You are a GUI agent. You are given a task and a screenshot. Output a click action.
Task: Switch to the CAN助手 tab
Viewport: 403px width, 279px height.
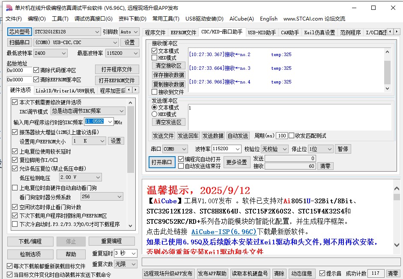point(290,33)
